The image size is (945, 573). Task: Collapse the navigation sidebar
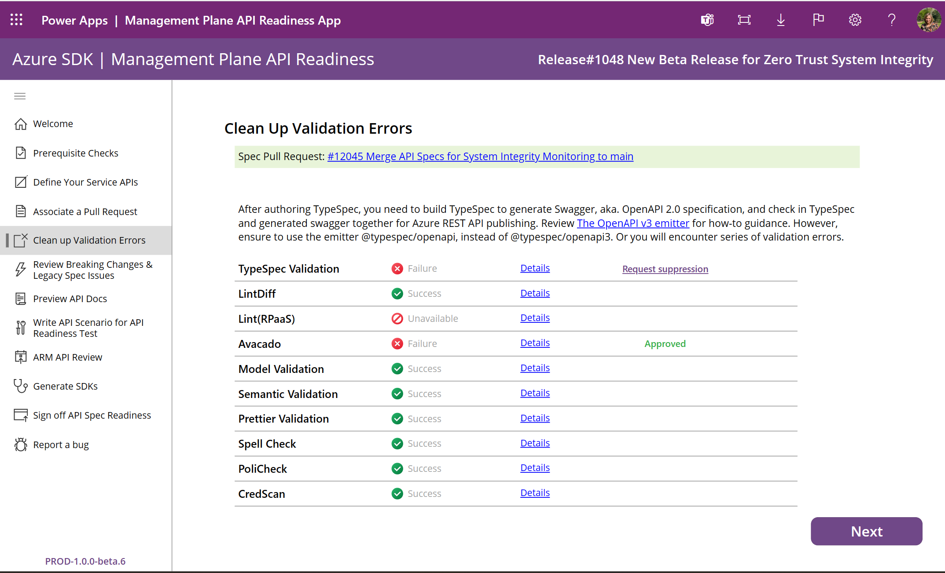19,96
